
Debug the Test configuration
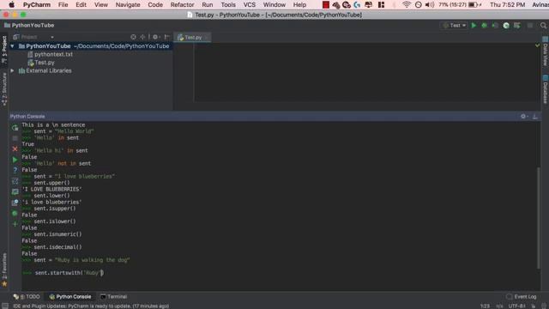coord(484,25)
